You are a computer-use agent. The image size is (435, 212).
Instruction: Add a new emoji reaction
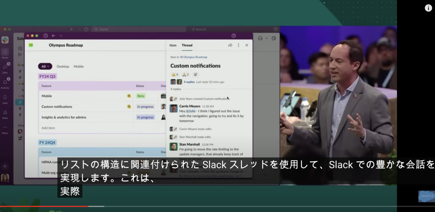[x=196, y=75]
